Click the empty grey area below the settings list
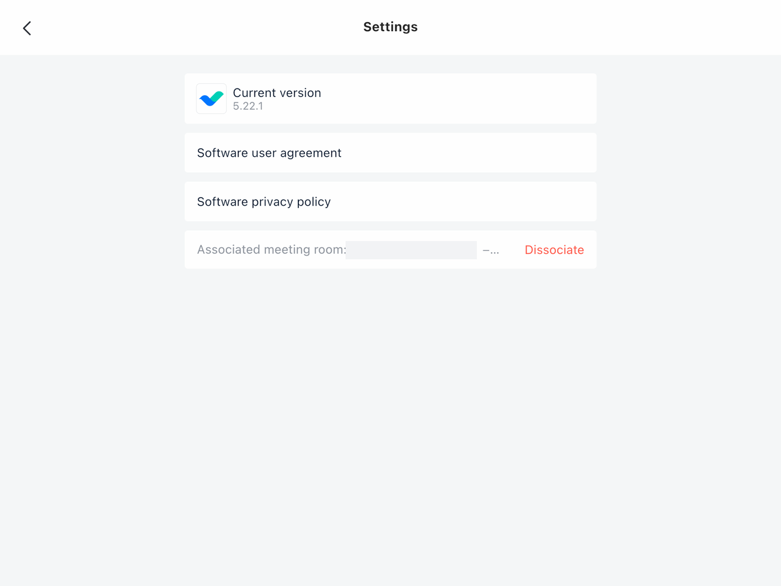This screenshot has width=781, height=586. click(x=390, y=427)
